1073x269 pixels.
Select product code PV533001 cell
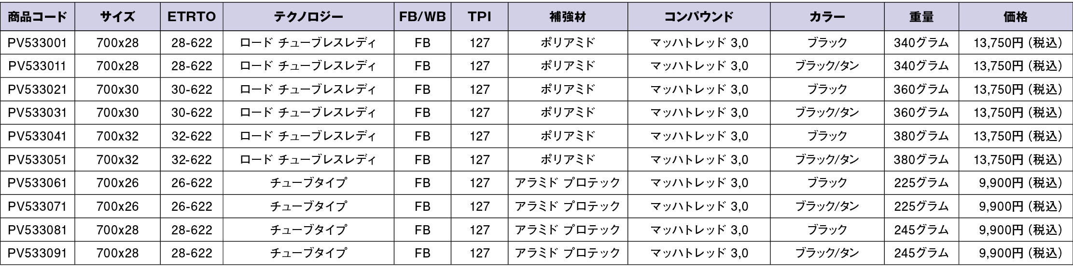(x=37, y=43)
